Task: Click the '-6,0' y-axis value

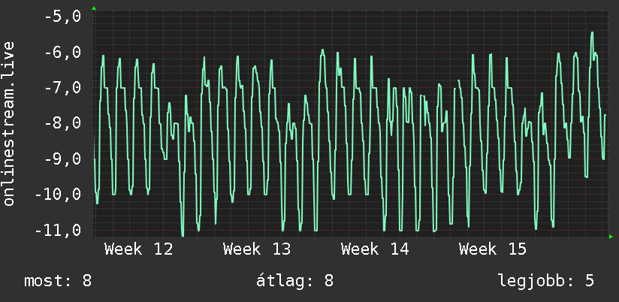Action: tap(63, 52)
